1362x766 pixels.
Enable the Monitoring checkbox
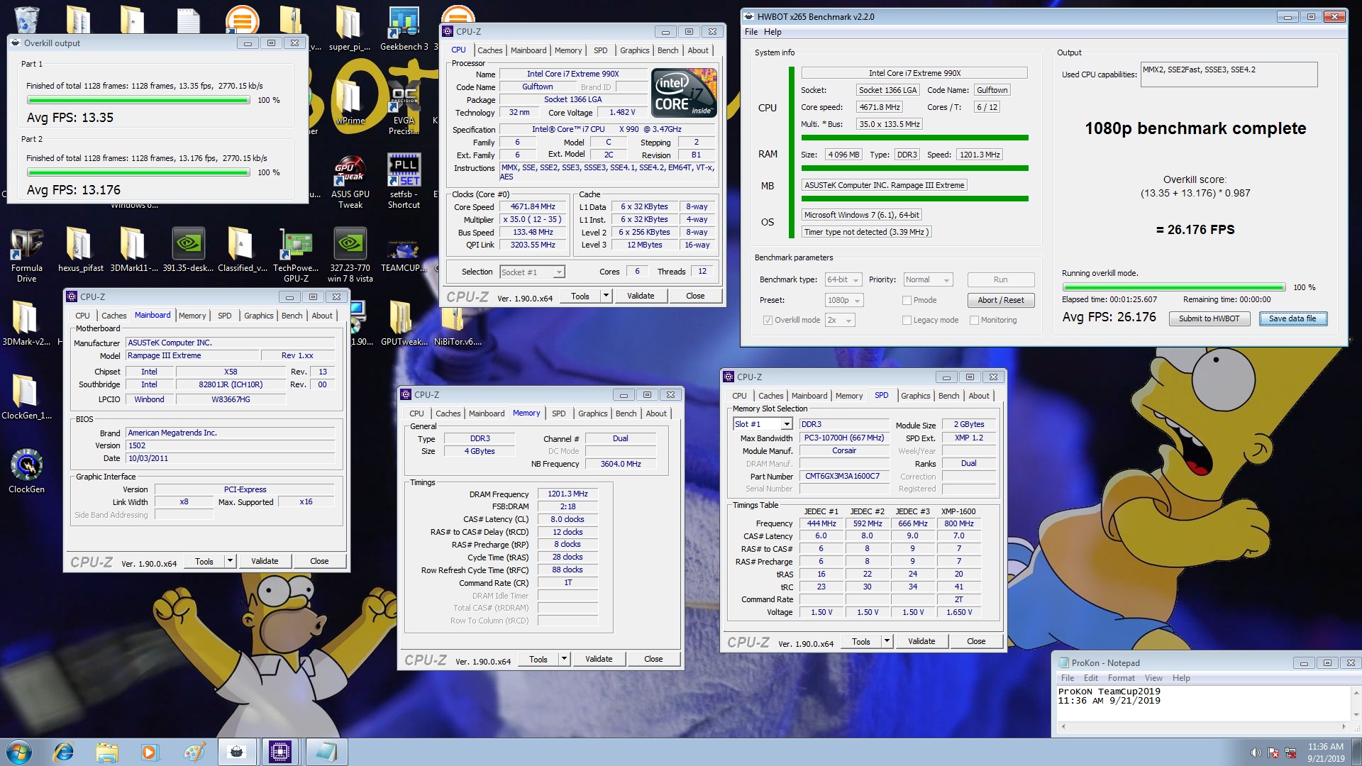(x=974, y=320)
